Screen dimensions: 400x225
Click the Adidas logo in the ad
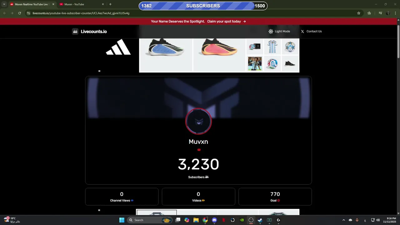(118, 47)
